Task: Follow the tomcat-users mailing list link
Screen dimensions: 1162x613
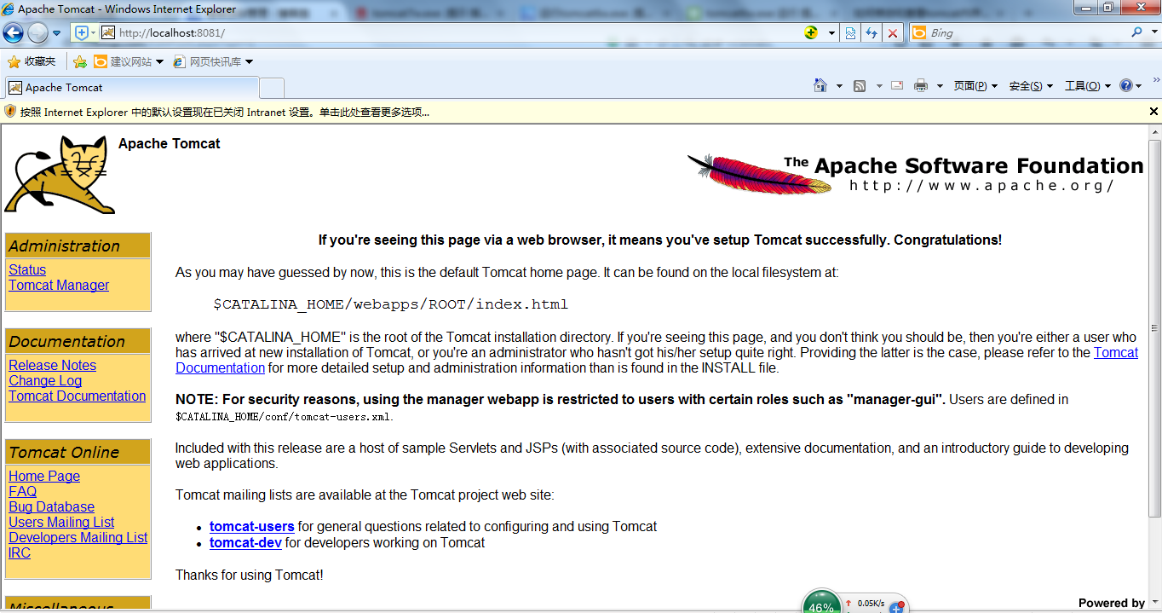Action: coord(252,526)
